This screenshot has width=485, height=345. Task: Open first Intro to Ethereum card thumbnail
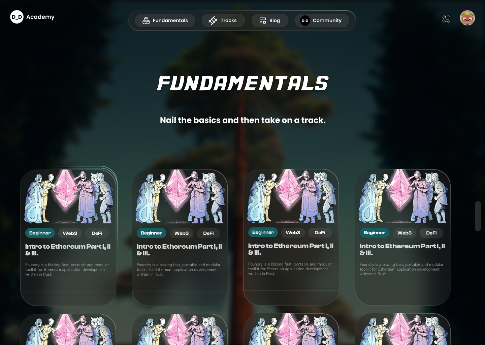[68, 197]
